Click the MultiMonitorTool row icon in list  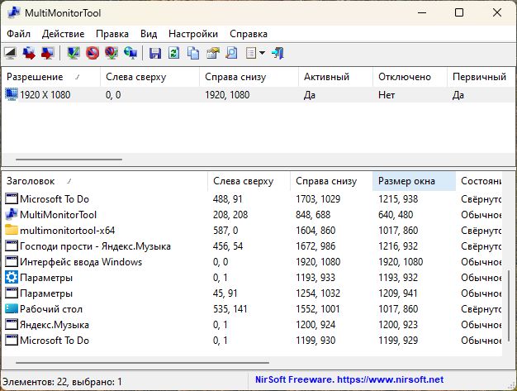pos(12,214)
